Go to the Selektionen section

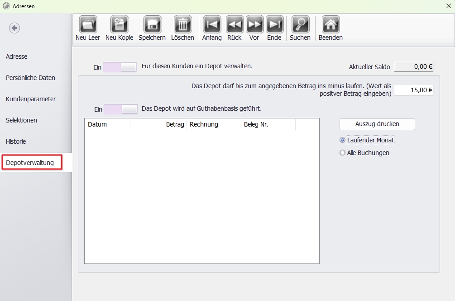coord(21,120)
